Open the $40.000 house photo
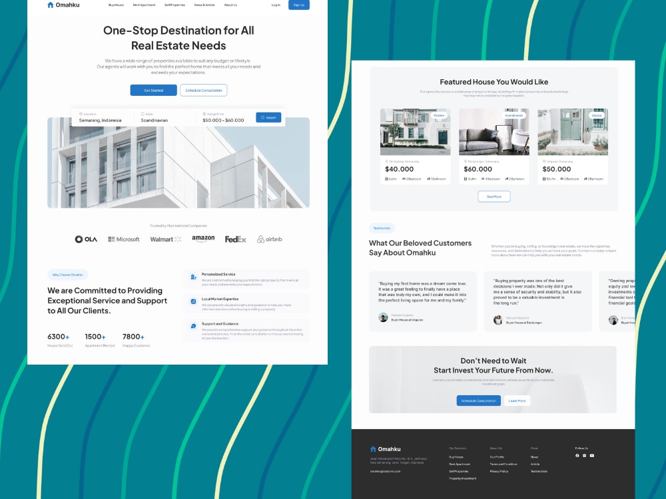The height and width of the screenshot is (499, 666). tap(416, 132)
